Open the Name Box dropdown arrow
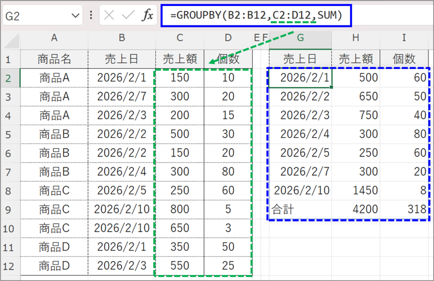 76,16
